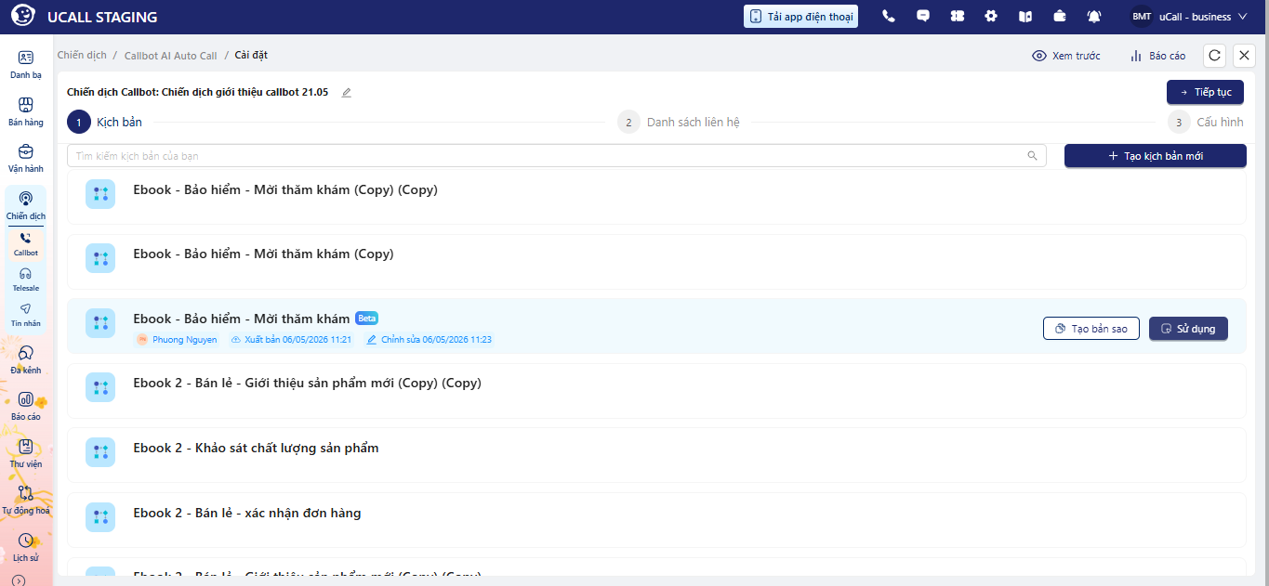The height and width of the screenshot is (586, 1269).
Task: Go to step 2 Danh sách liên hệ
Action: point(679,122)
